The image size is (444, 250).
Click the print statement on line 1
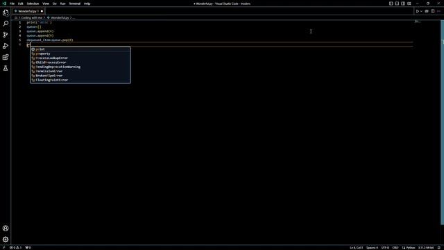[x=39, y=22]
